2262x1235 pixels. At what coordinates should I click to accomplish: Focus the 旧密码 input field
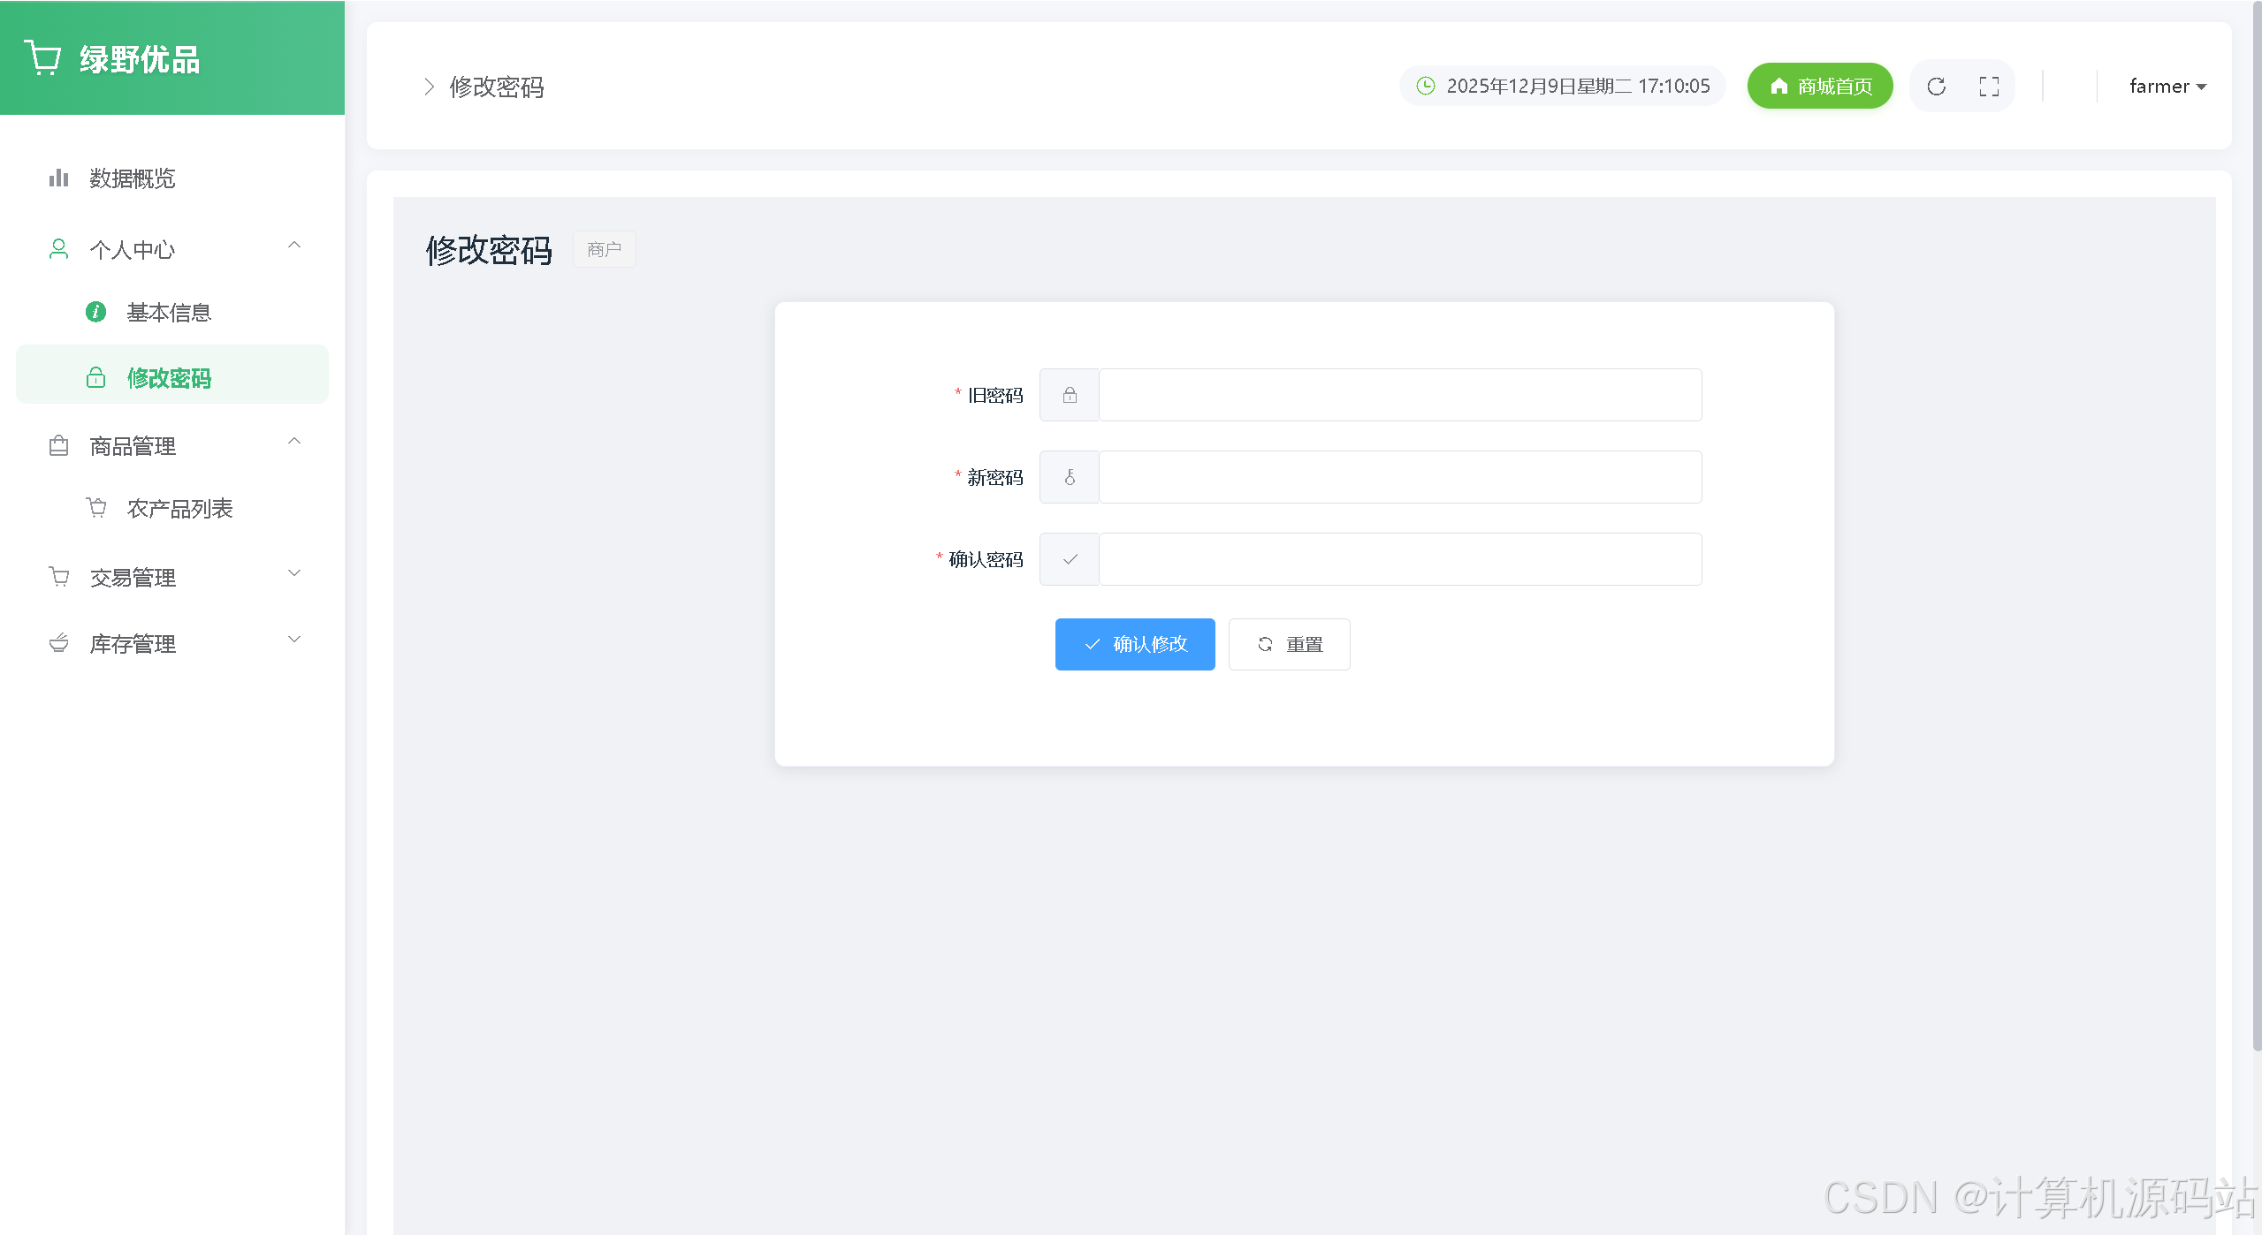[1399, 395]
